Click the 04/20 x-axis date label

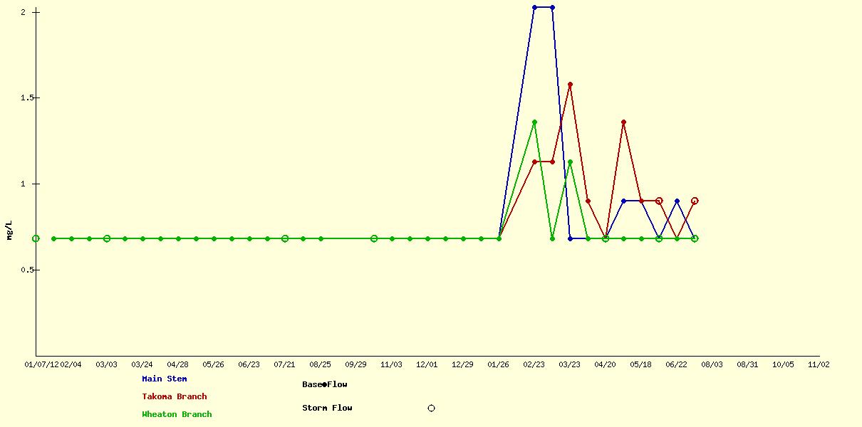coord(605,364)
